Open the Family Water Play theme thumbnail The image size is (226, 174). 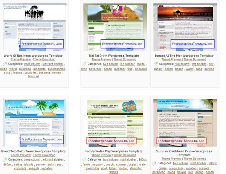click(115, 123)
